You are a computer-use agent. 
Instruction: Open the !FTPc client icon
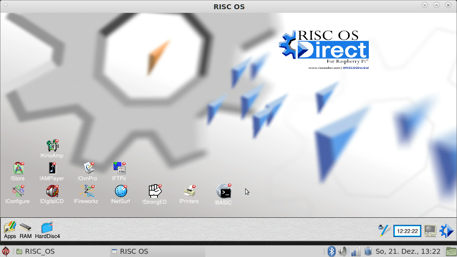(x=119, y=168)
